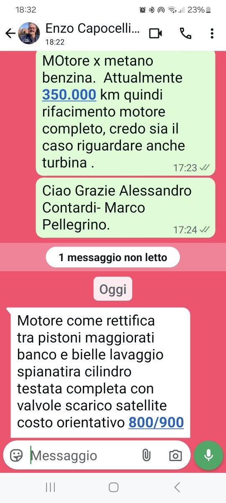Start a video call with Enzo
Viewport: 226px width, 503px height.
(155, 34)
